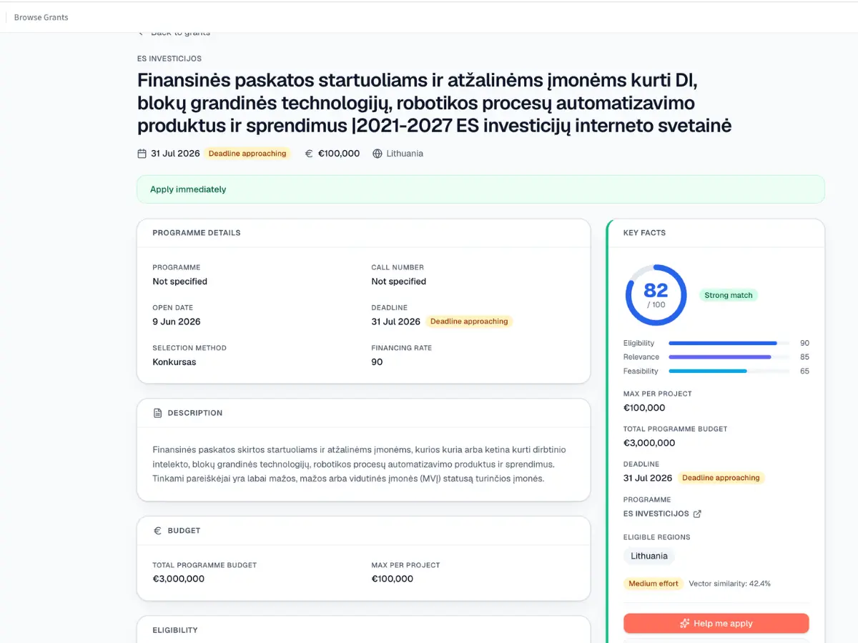Click the sparkle icon on Help me apply
The image size is (858, 643).
685,624
